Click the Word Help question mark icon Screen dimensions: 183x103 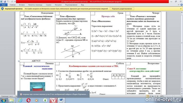[181, 5]
